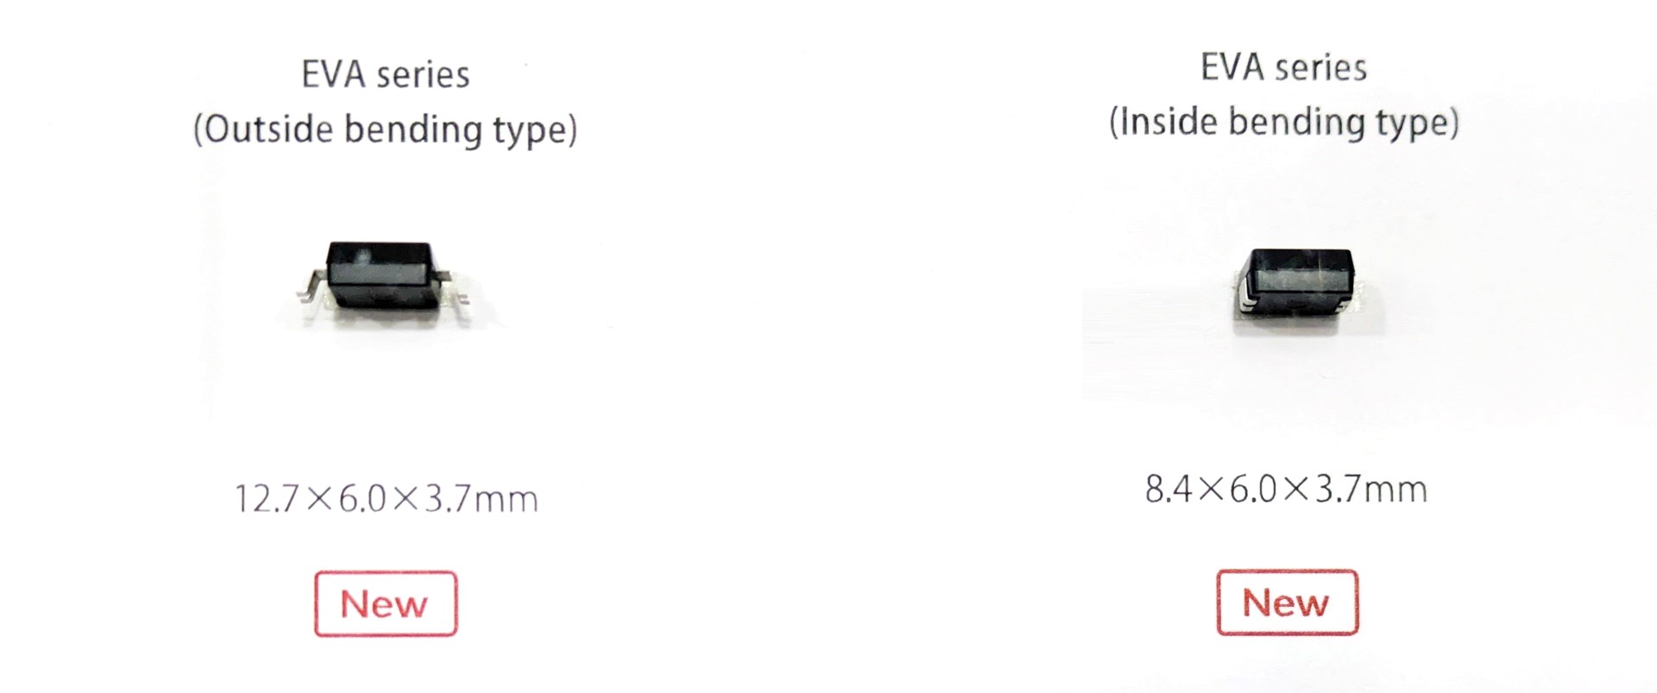This screenshot has height=693, width=1657.
Task: Click the right EVA series heading
Action: (x=1283, y=67)
